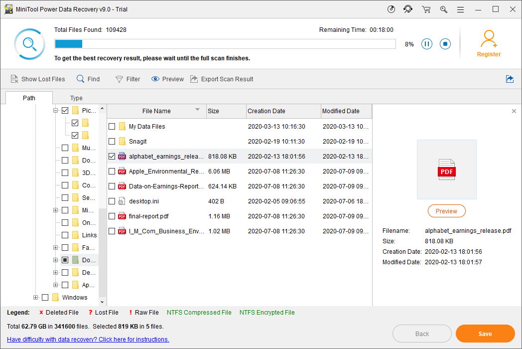
Task: Click Export Scan Result
Action: pyautogui.click(x=222, y=79)
